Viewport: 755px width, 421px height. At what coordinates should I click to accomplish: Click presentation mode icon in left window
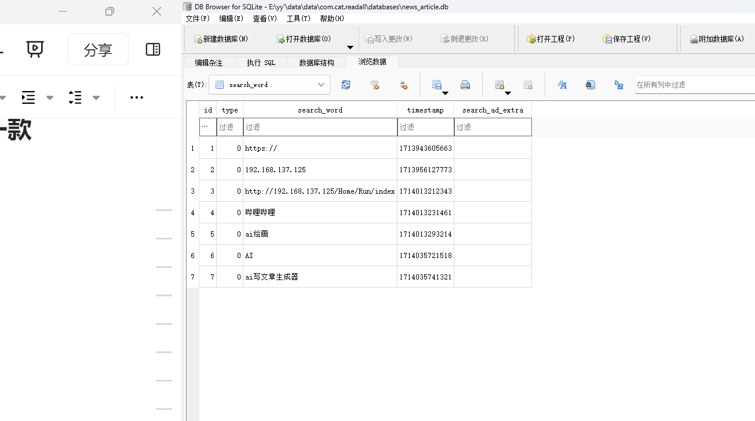coord(35,49)
